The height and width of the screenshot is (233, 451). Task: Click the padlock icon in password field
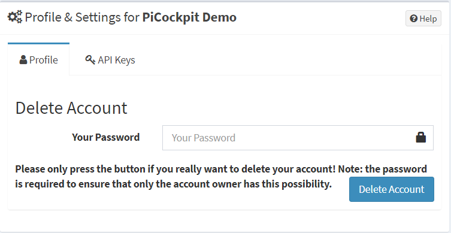[421, 137]
